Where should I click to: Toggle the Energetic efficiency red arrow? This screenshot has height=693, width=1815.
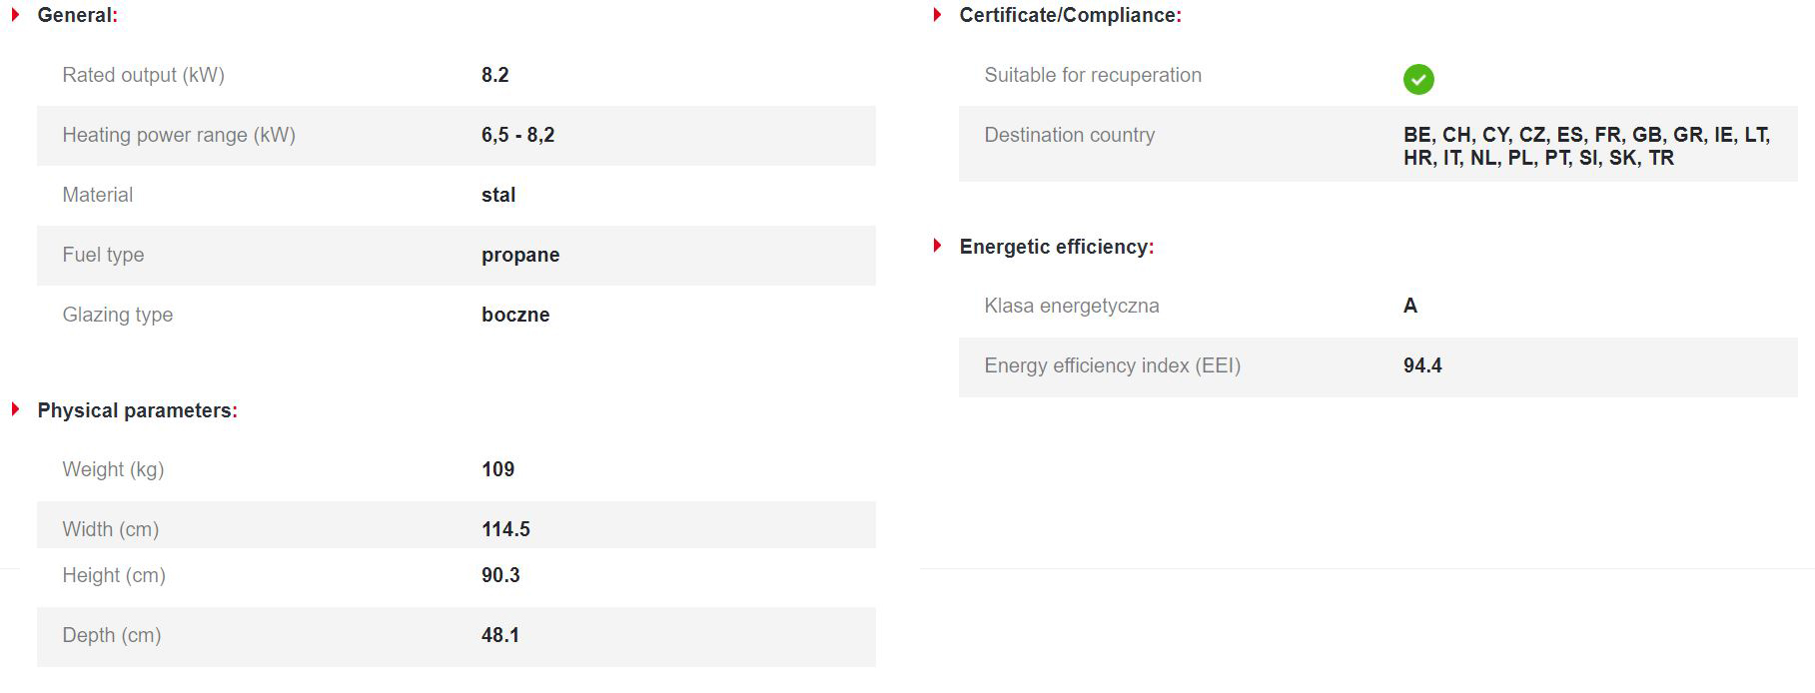pos(937,246)
